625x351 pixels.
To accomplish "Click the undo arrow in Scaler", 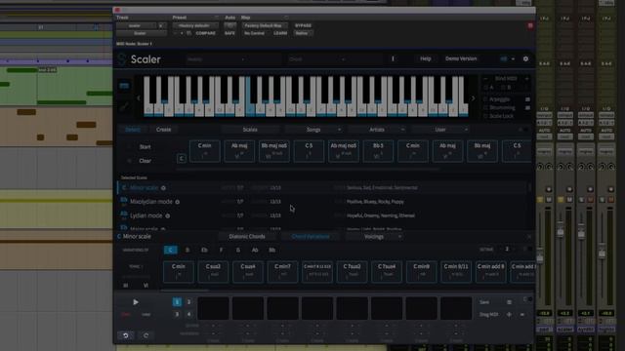I will 126,335.
